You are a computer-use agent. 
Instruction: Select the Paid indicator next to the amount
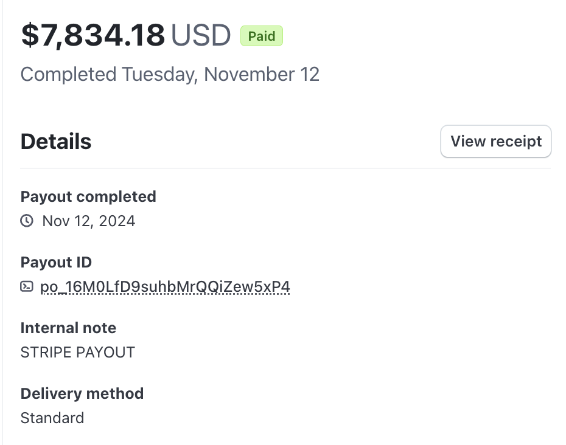point(261,36)
